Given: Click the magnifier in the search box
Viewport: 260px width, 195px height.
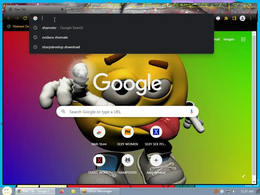Looking at the screenshot, I should click(x=63, y=111).
